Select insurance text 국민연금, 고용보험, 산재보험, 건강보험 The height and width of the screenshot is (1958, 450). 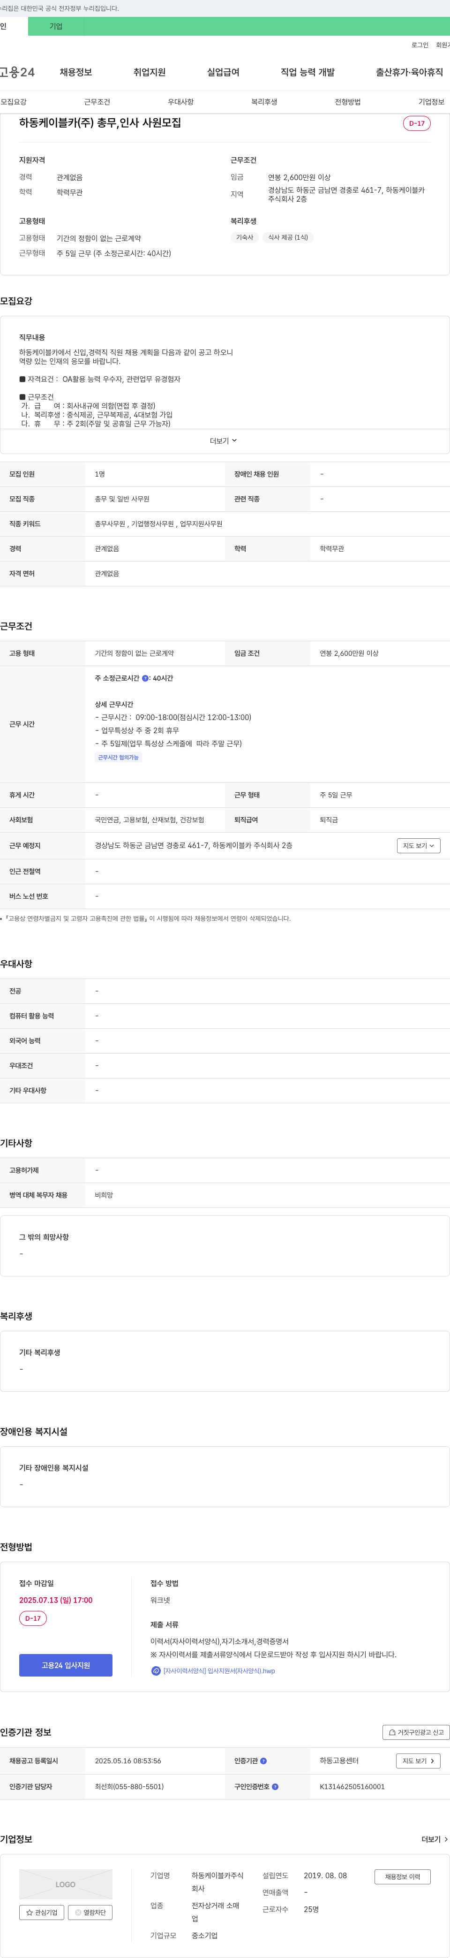click(x=150, y=820)
